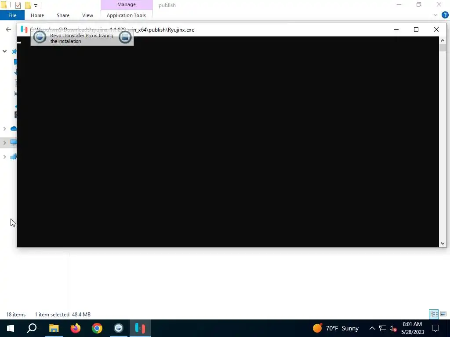Click the muted volume tray icon
This screenshot has height=337, width=450.
[393, 328]
